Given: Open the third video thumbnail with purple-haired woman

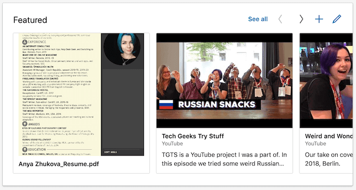Looking at the screenshot, I should coord(326,81).
